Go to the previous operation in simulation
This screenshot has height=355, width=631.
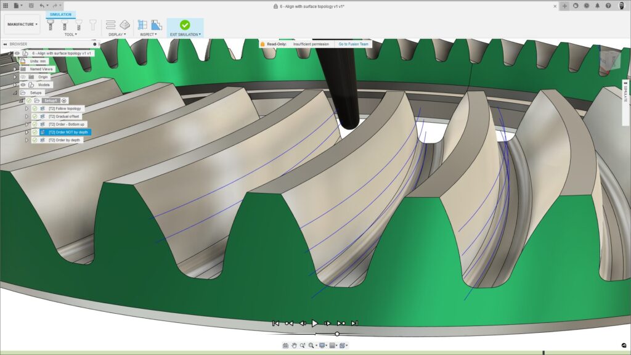pos(289,323)
